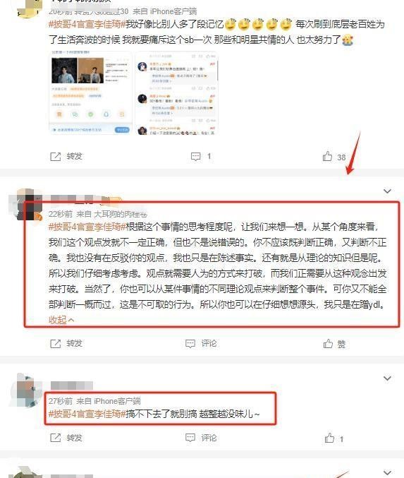The image size is (404, 478).
Task: View left image thumbnail in first post
Action: (90, 92)
